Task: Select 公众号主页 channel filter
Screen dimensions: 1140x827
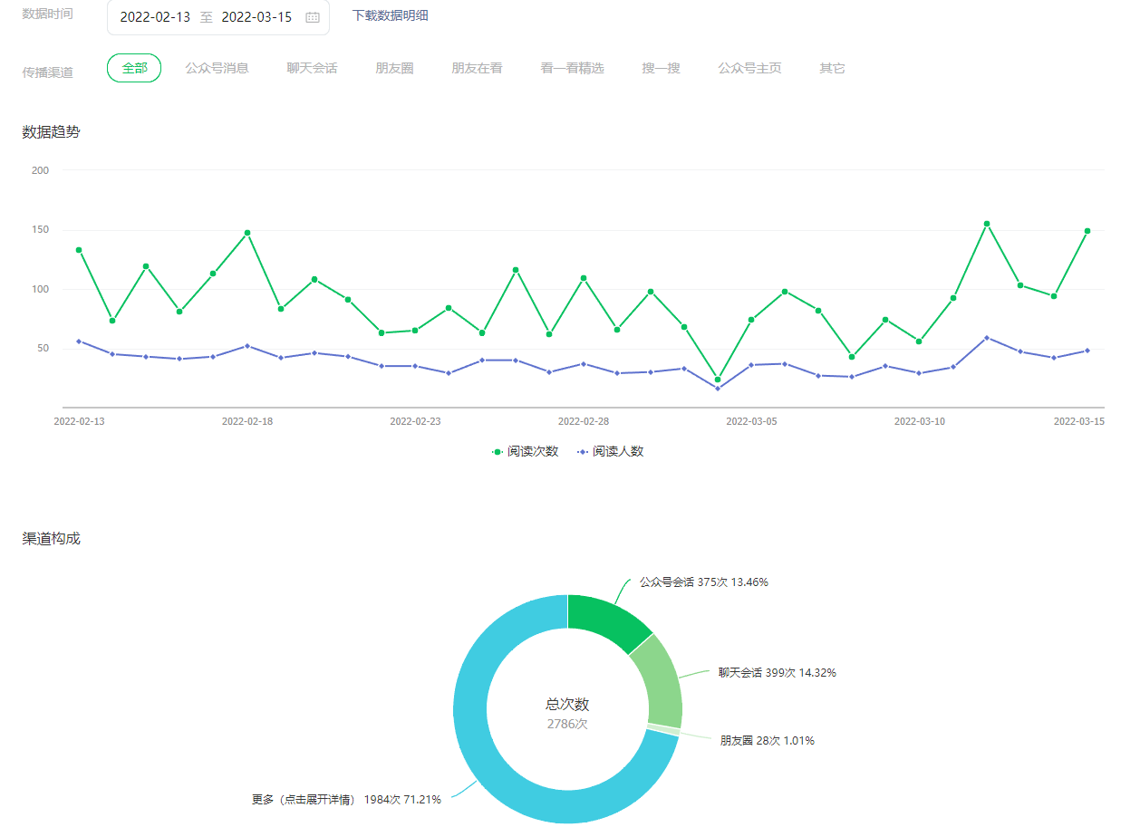Action: [749, 68]
